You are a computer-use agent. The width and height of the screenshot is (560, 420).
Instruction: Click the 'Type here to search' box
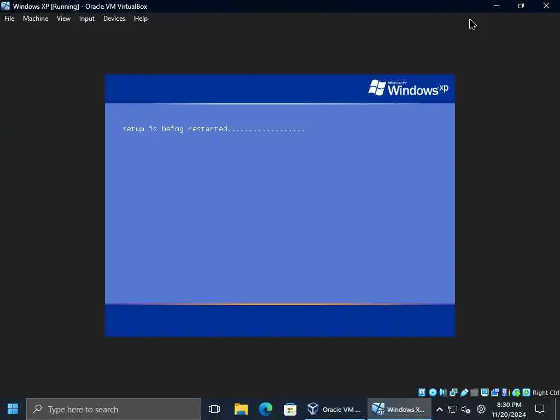[114, 409]
